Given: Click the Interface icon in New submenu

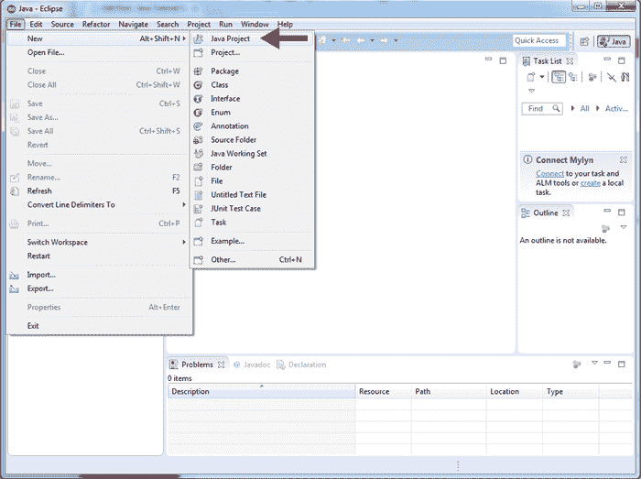Looking at the screenshot, I should pos(199,99).
